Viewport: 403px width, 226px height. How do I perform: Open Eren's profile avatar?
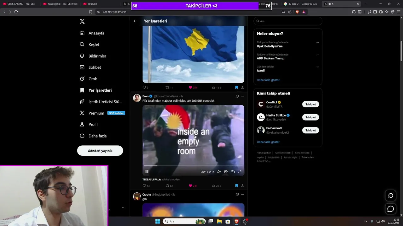coord(137,98)
